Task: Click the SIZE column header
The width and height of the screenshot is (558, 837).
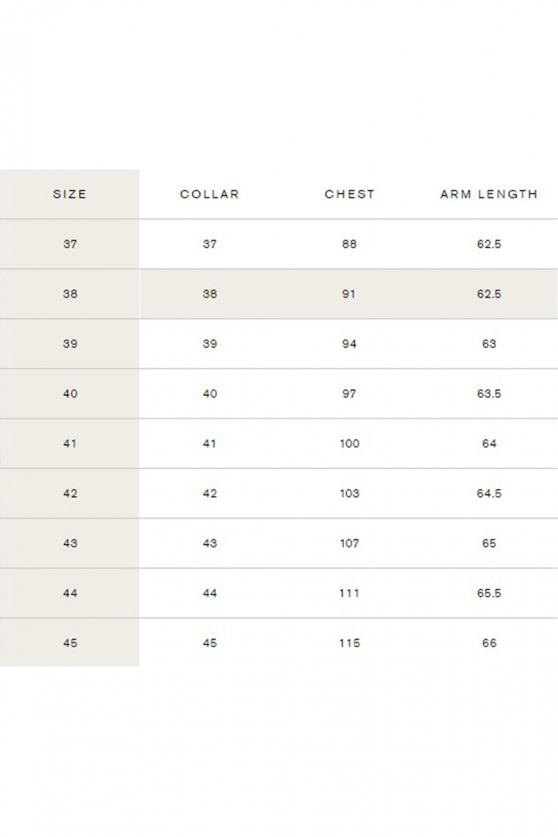Action: point(70,195)
